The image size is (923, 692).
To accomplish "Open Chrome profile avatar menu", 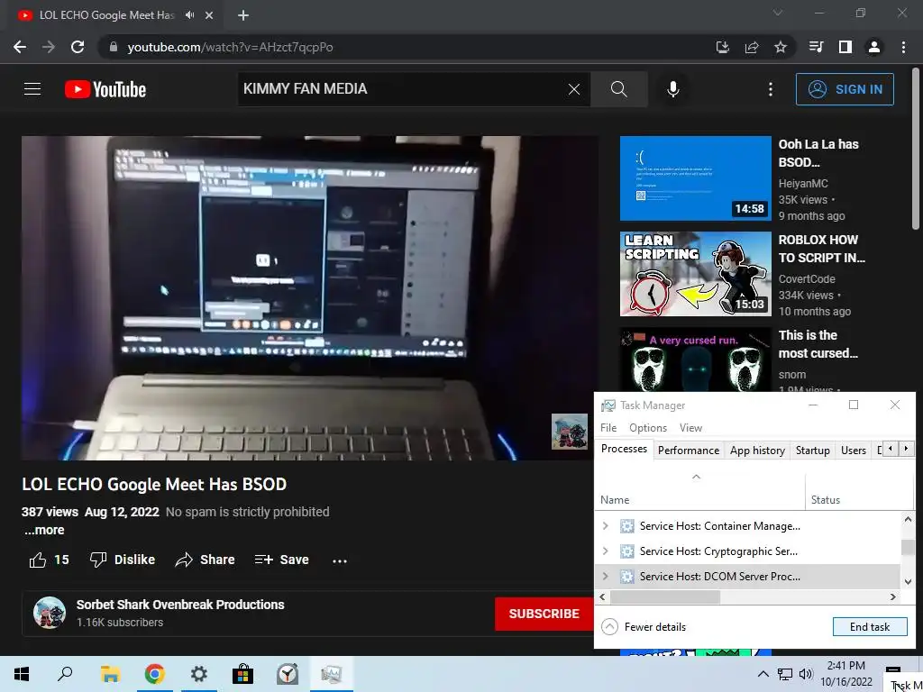I will (x=874, y=47).
